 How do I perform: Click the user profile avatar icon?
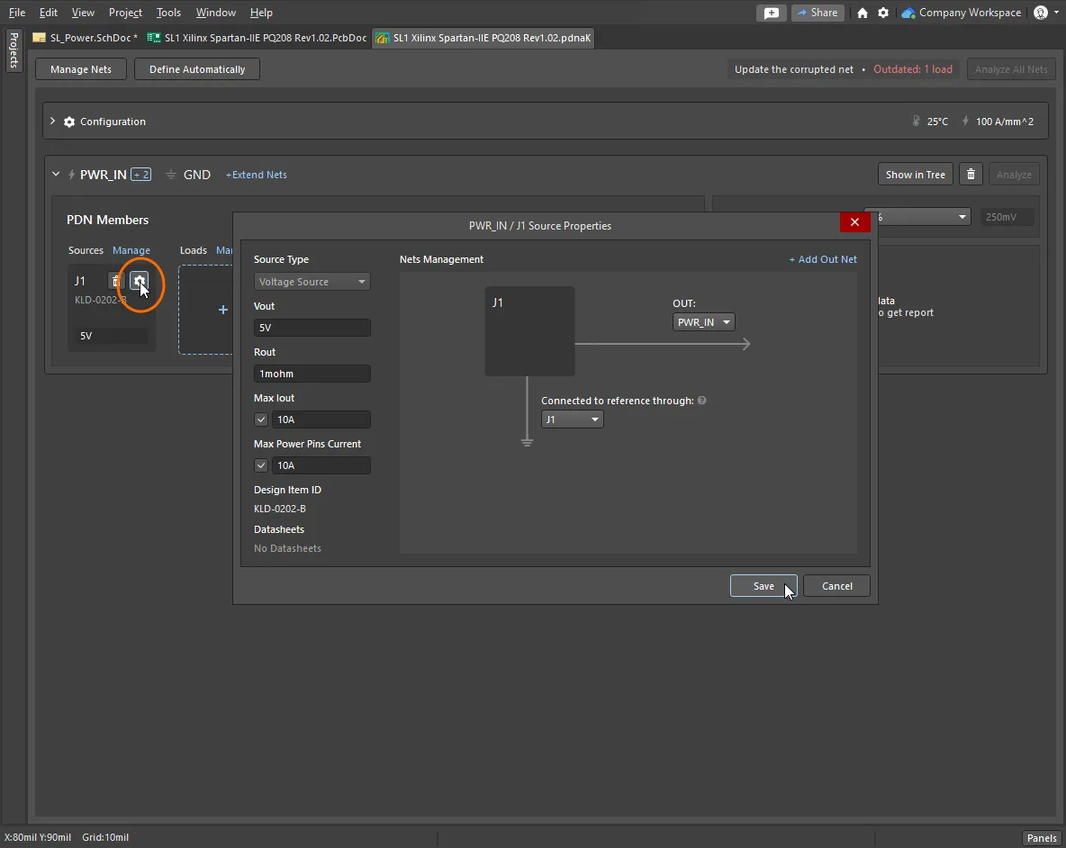[x=1041, y=13]
